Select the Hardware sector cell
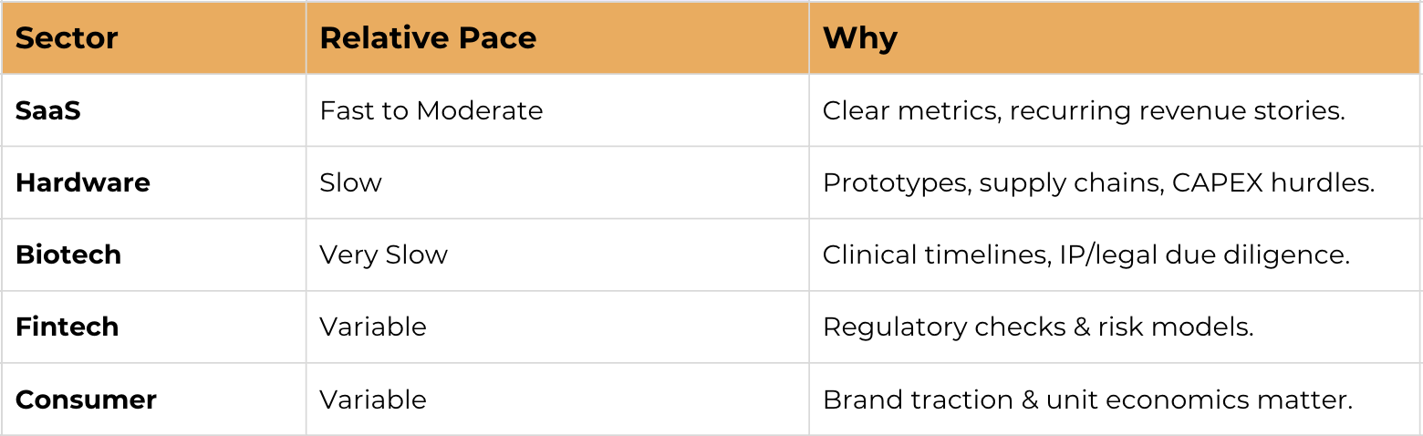The width and height of the screenshot is (1423, 436). pos(153,182)
